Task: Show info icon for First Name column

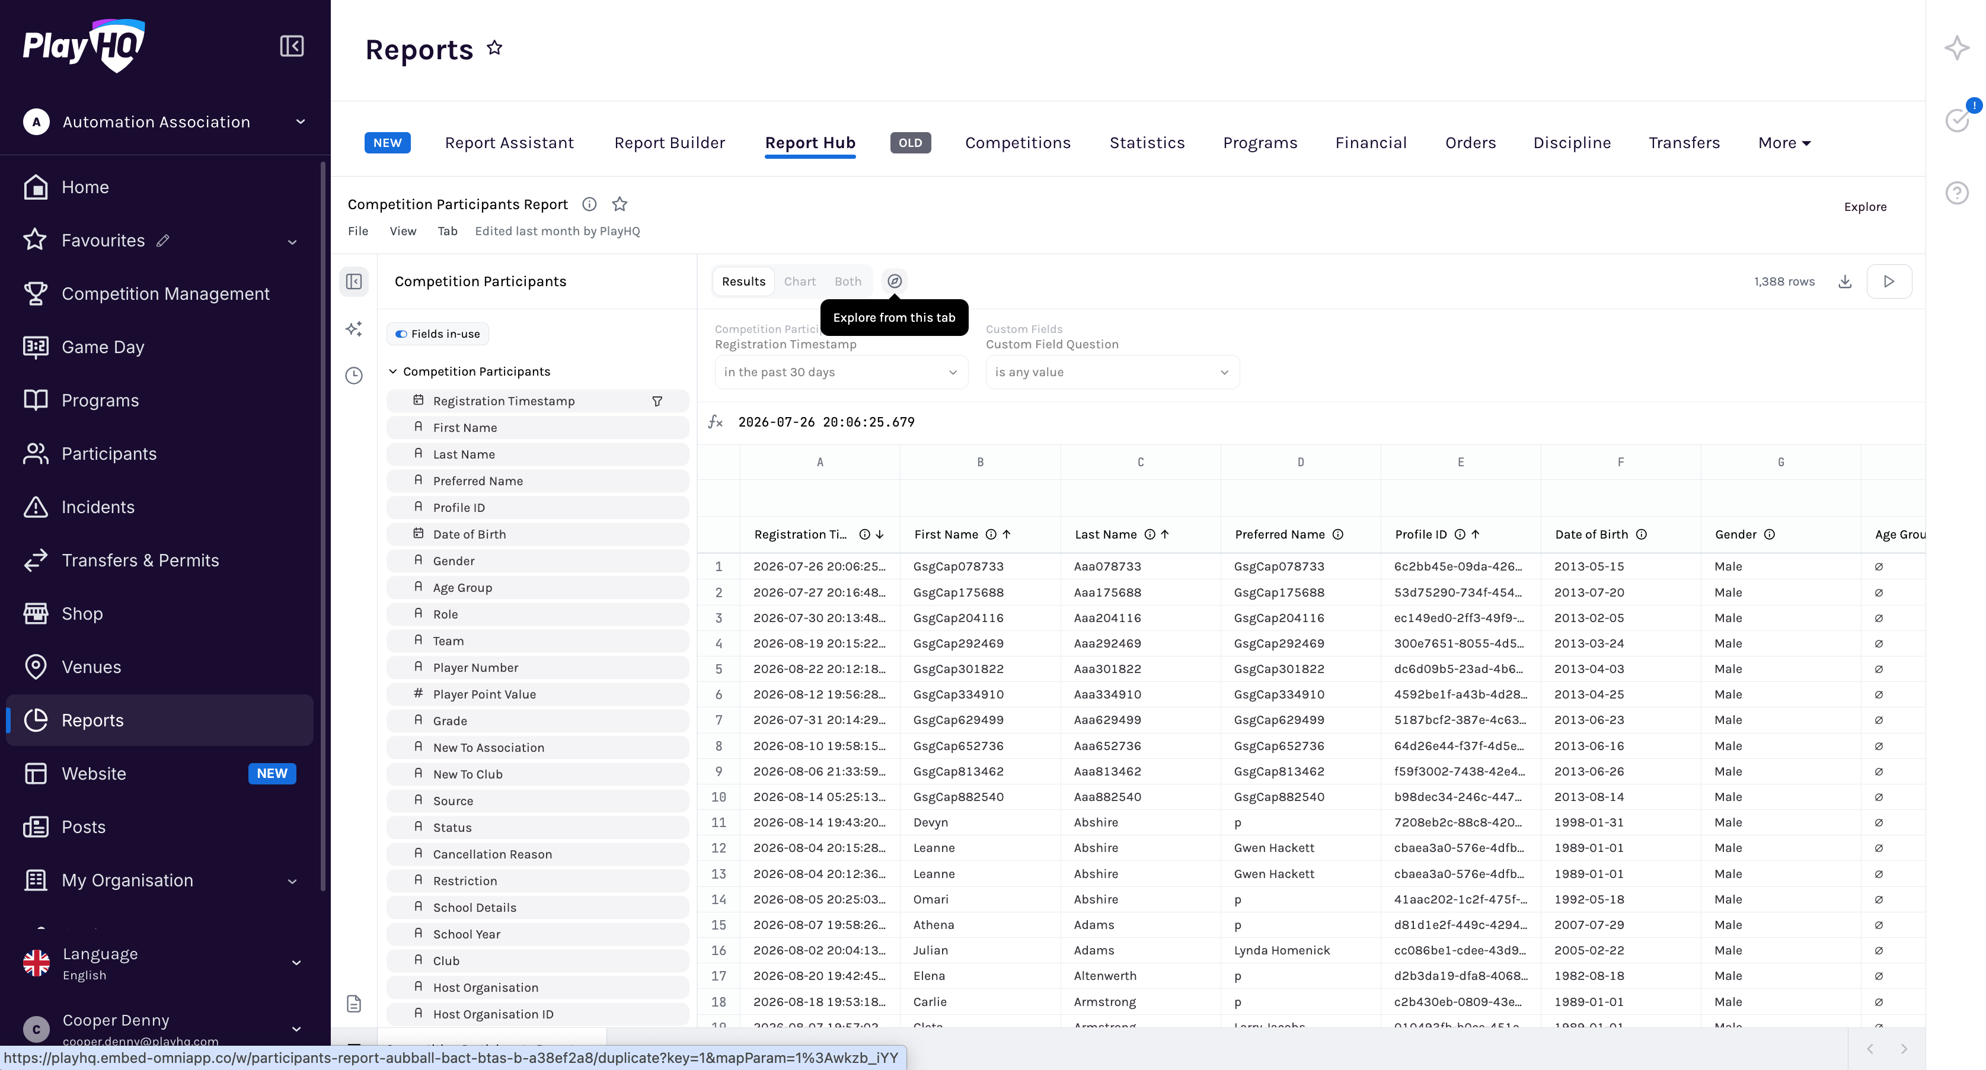Action: point(991,534)
